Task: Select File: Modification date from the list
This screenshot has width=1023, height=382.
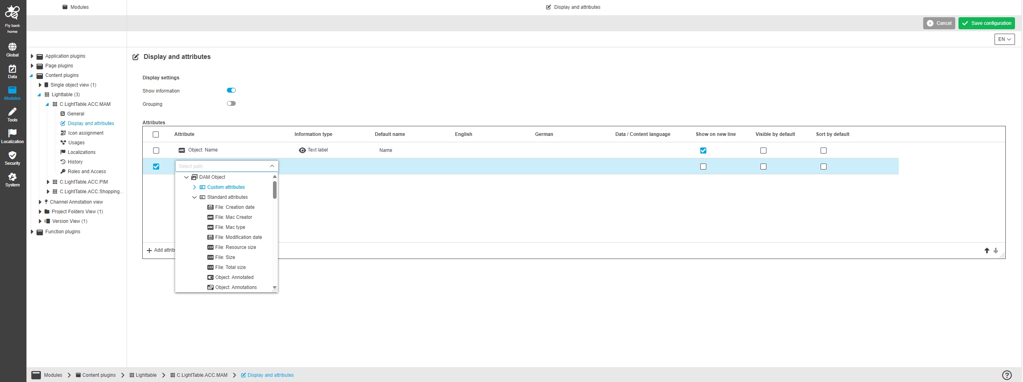Action: 238,237
